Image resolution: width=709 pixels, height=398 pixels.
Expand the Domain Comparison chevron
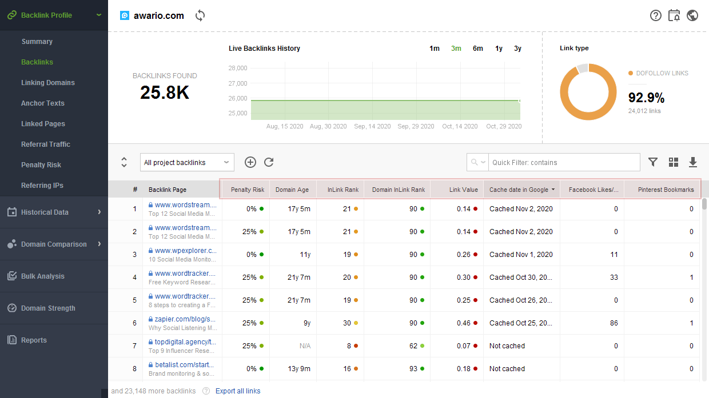(99, 244)
